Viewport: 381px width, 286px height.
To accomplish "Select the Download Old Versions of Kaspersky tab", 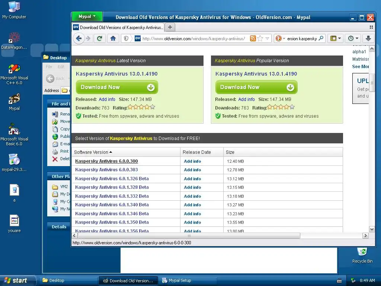I will point(118,27).
